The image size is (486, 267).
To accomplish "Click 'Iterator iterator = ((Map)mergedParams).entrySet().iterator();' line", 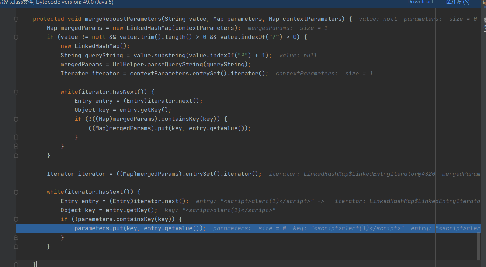I will click(x=154, y=174).
